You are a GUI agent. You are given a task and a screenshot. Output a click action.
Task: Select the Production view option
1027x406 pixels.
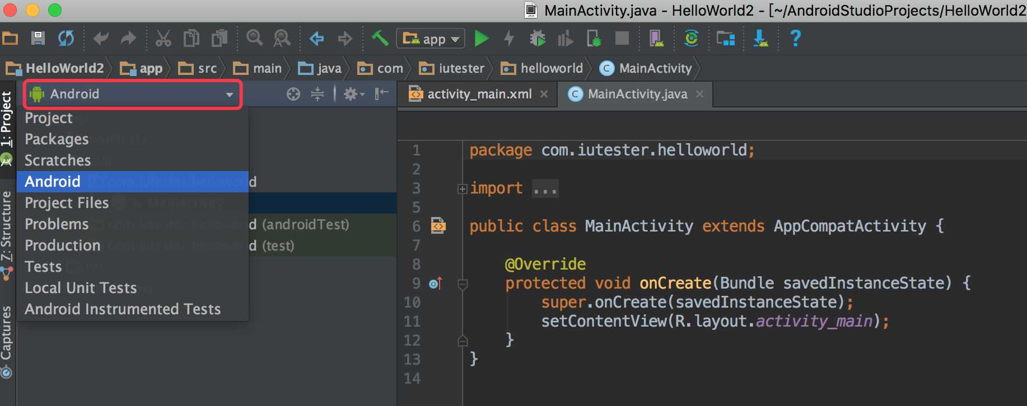(x=132, y=246)
